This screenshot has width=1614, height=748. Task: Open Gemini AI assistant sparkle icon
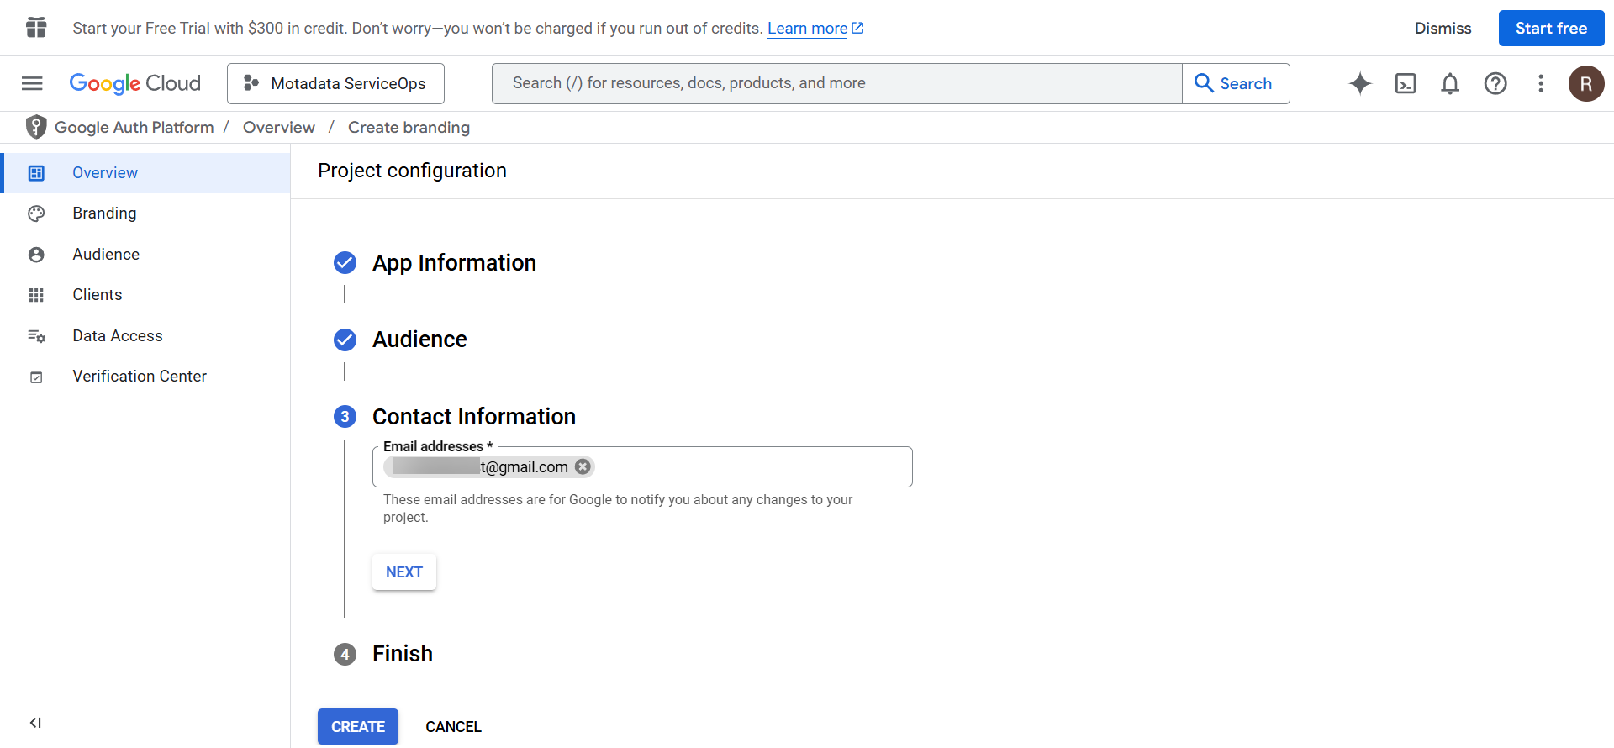(1360, 83)
